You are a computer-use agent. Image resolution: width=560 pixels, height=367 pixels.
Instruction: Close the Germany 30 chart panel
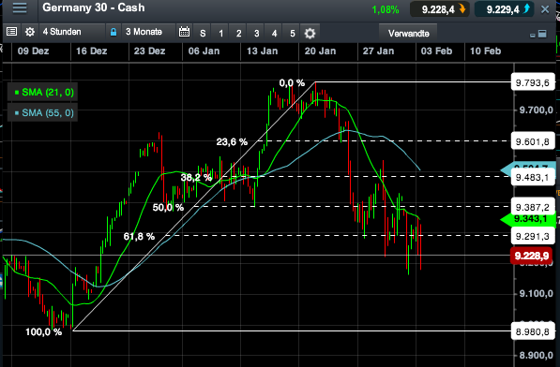pos(545,9)
